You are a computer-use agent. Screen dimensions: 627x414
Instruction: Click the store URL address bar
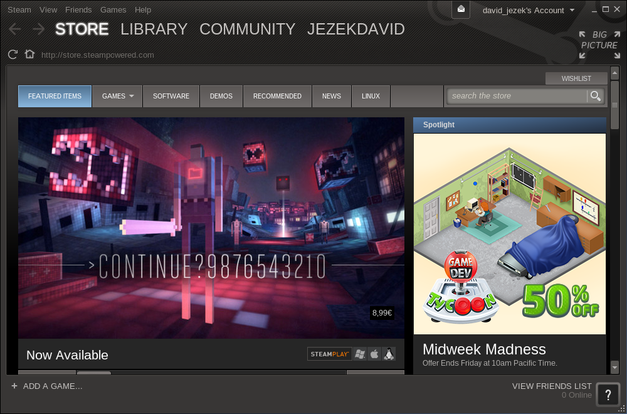[x=98, y=55]
